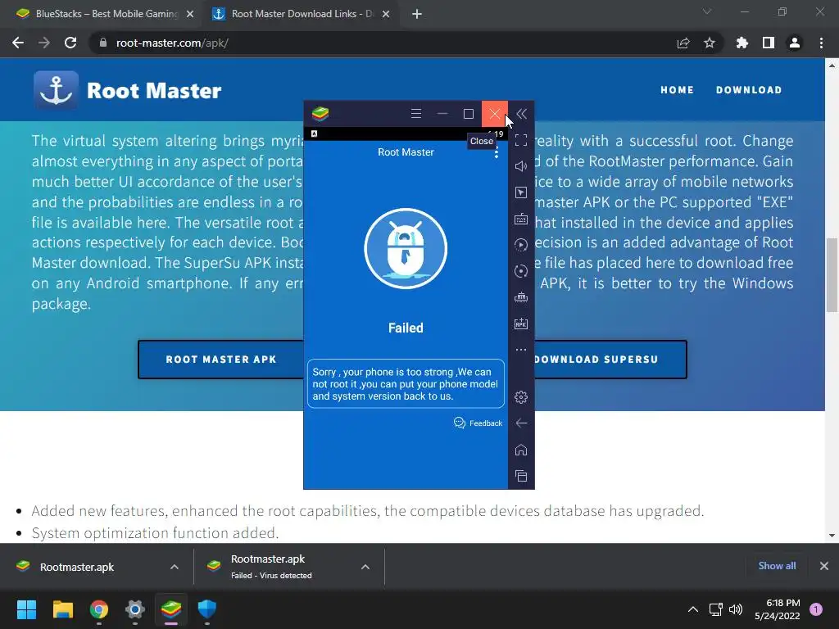Screen dimensions: 839x629
Task: Open the HOME nav link
Action: [x=677, y=90]
